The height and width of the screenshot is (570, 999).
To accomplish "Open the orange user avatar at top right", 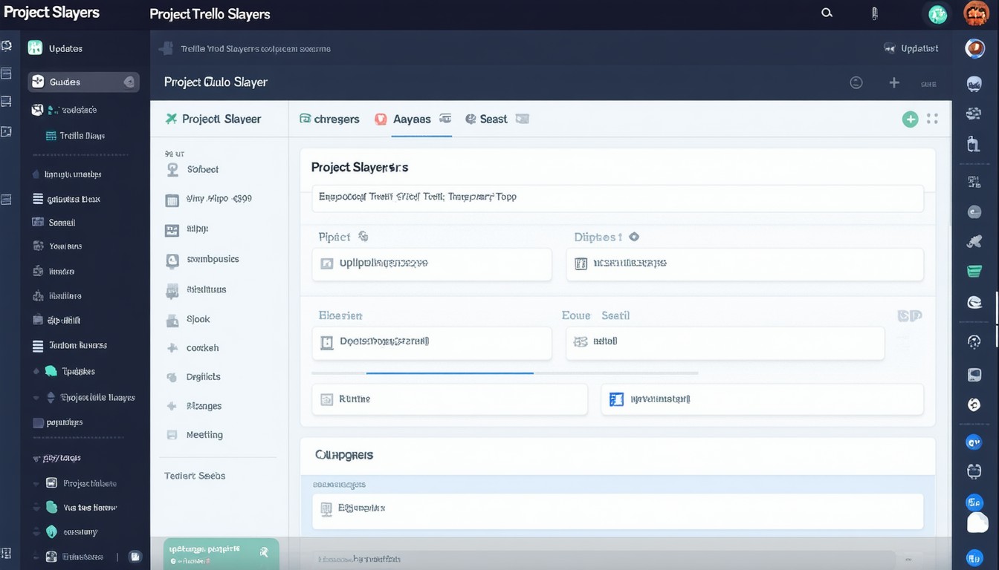I will pos(975,13).
